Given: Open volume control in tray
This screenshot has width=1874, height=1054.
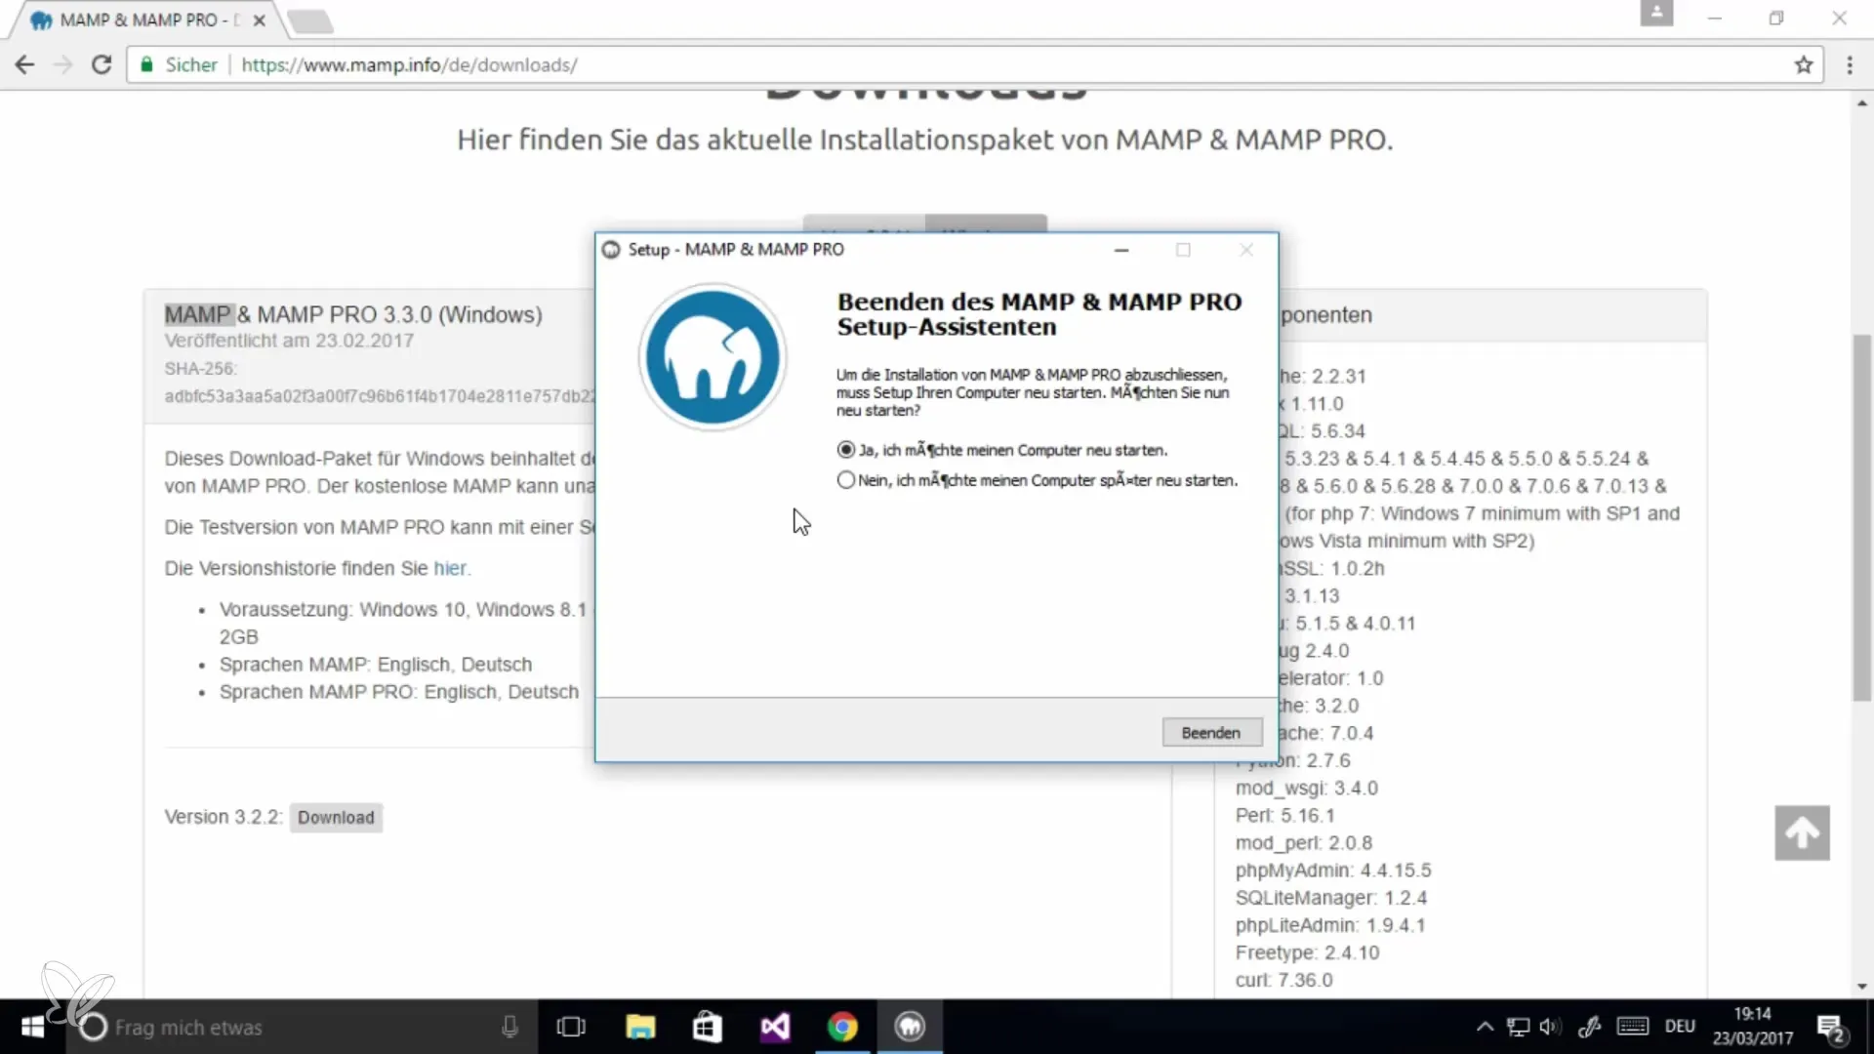Looking at the screenshot, I should pyautogui.click(x=1550, y=1027).
